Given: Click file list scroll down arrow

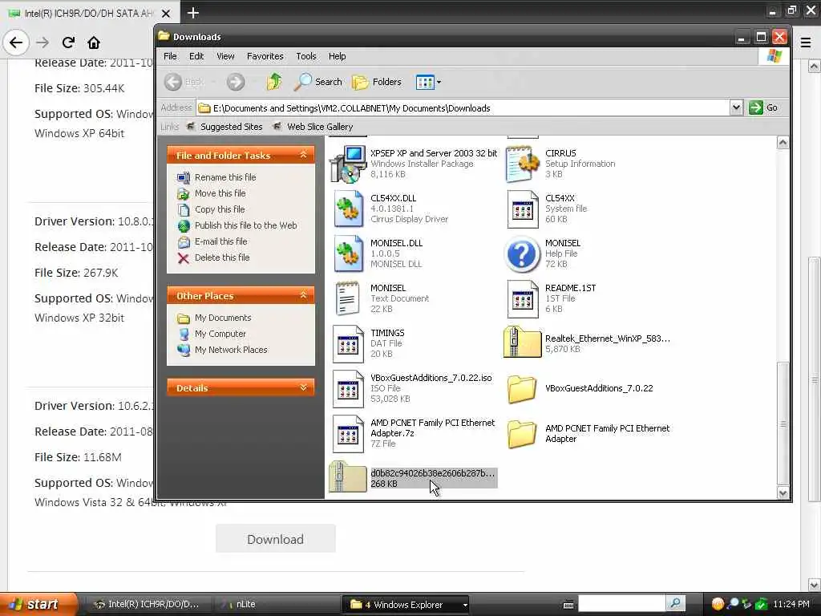Looking at the screenshot, I should (x=783, y=492).
